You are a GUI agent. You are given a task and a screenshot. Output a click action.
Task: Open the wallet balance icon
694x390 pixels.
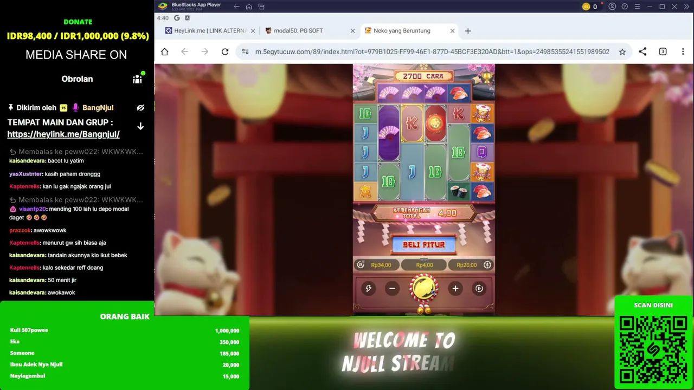(x=361, y=265)
